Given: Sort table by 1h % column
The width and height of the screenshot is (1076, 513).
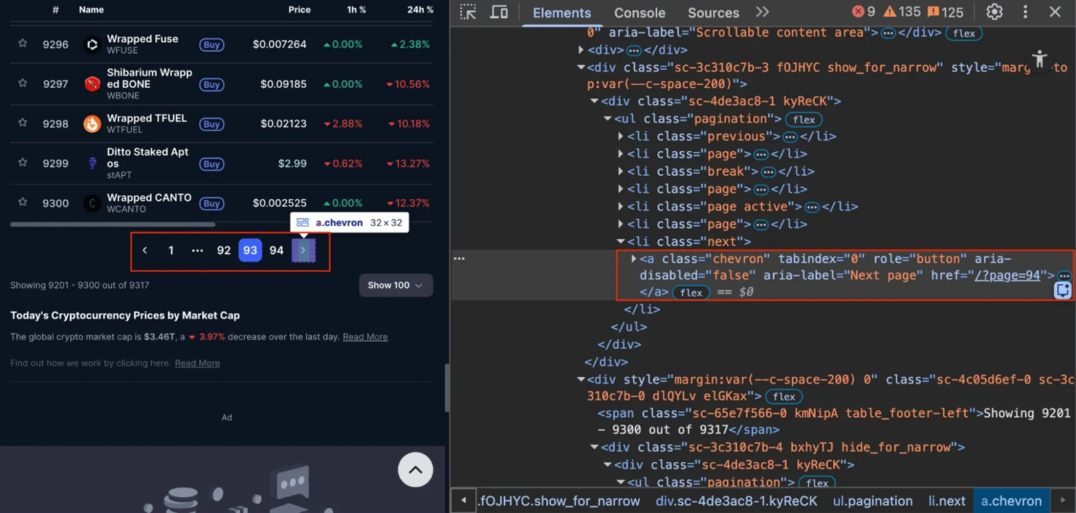Looking at the screenshot, I should click(356, 9).
